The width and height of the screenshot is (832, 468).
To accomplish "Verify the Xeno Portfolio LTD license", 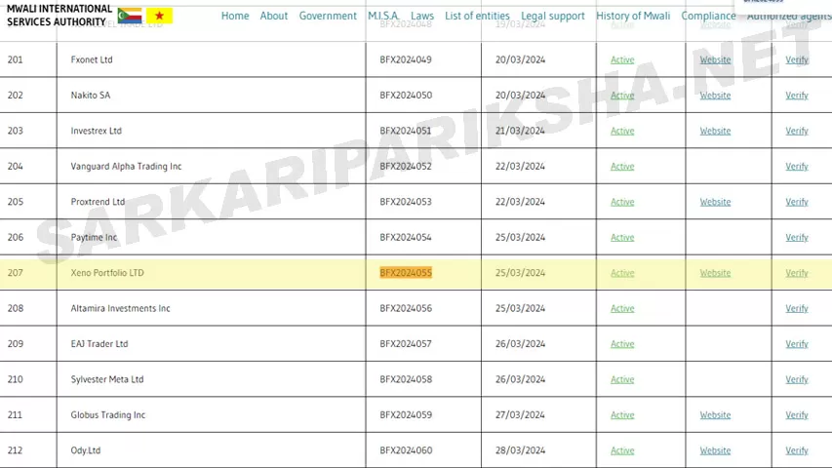I will [x=797, y=273].
